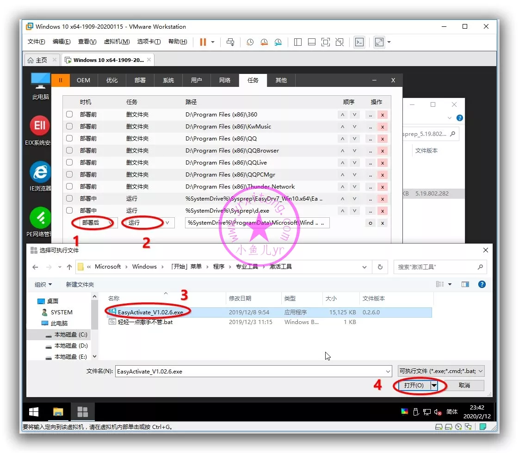Open the VMware console view icon
Viewport: 519px width, 453px height.
click(359, 42)
